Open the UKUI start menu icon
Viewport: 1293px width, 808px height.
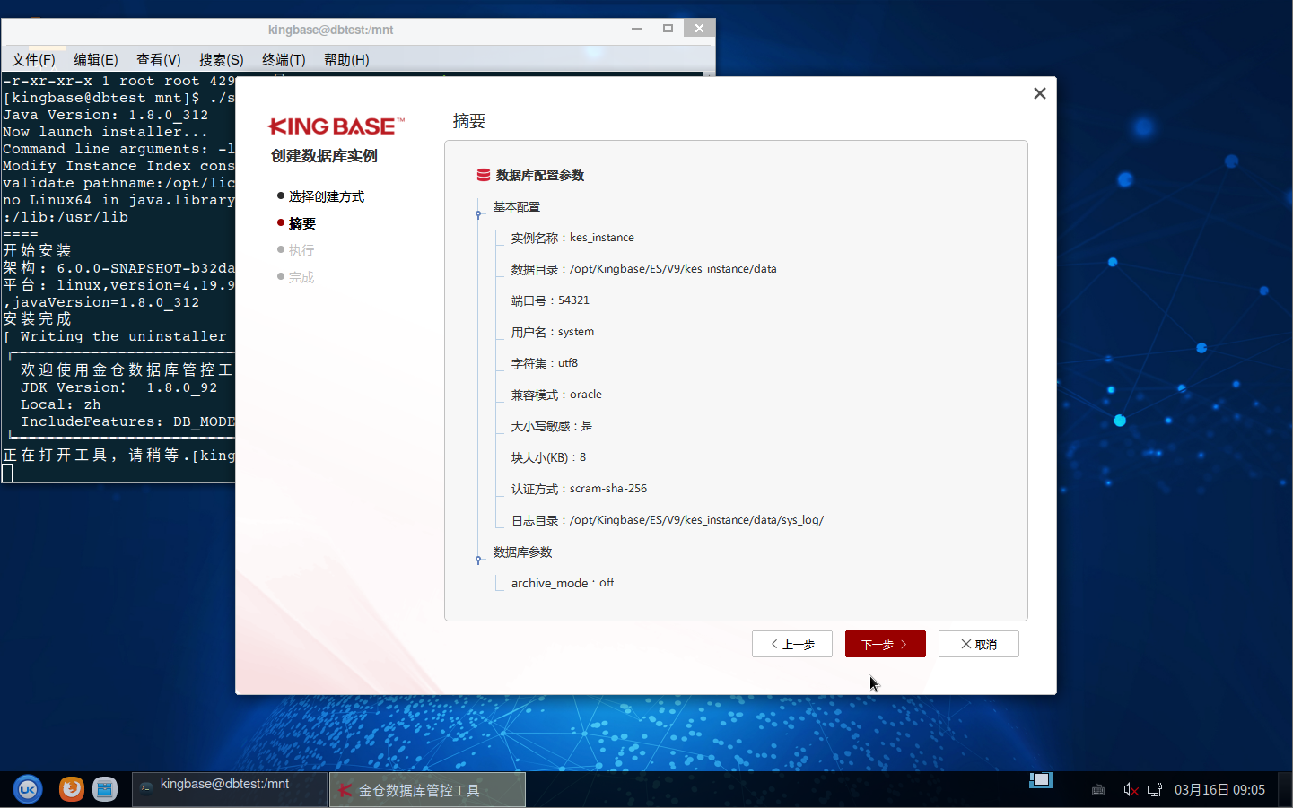pos(28,789)
